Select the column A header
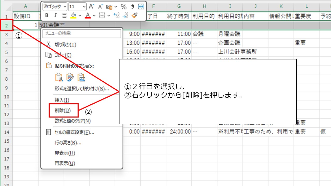The image size is (331, 186). tap(26, 6)
